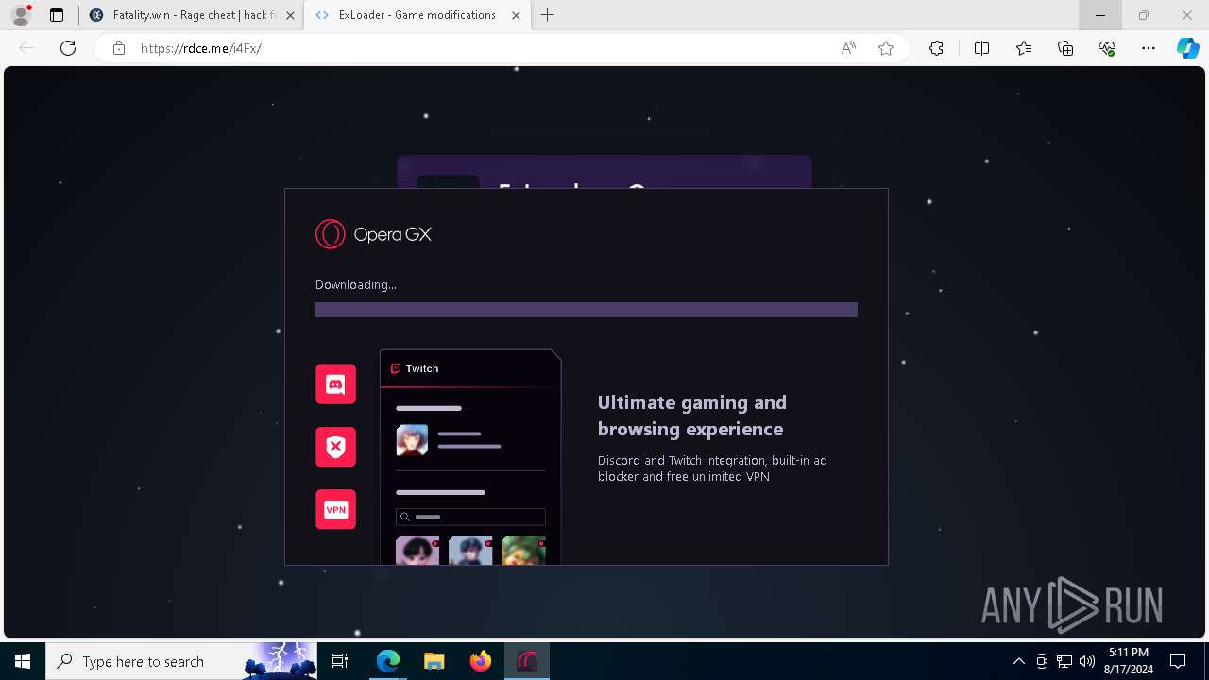1209x680 pixels.
Task: Open the Windows Start menu
Action: (x=23, y=661)
